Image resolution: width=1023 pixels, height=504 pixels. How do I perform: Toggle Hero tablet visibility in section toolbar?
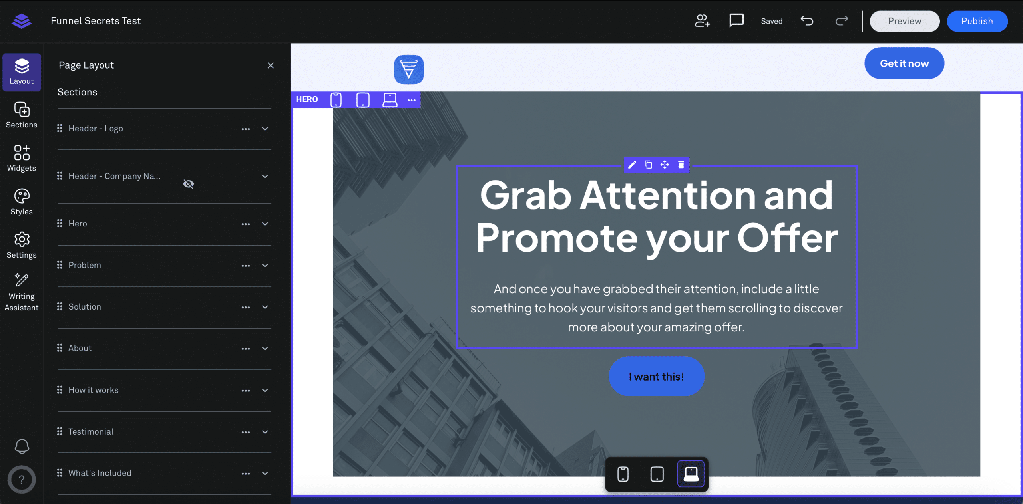pyautogui.click(x=363, y=100)
